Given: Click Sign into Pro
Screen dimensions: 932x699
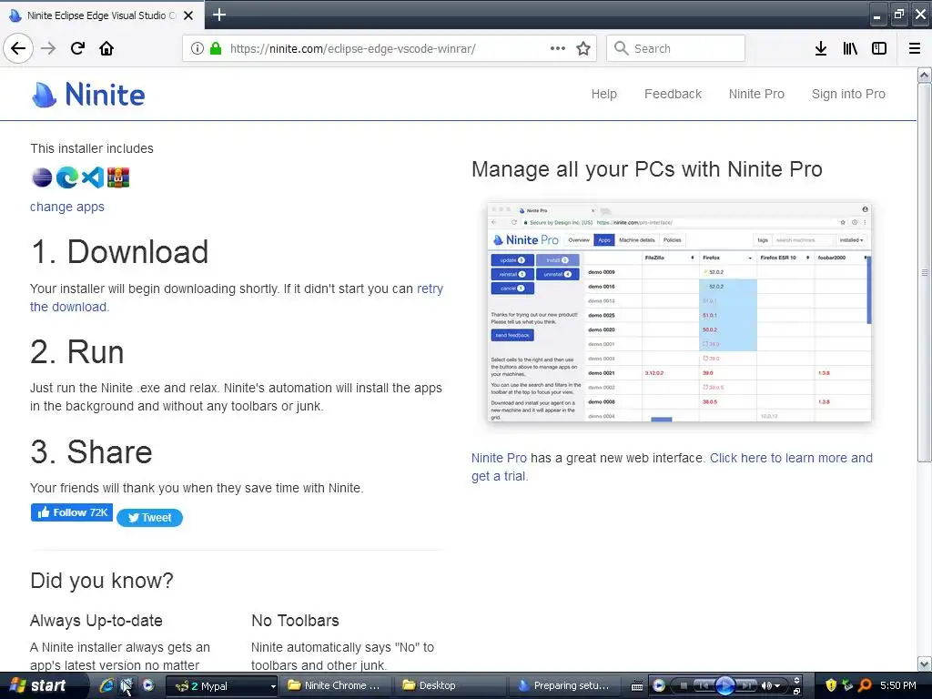Looking at the screenshot, I should [848, 94].
